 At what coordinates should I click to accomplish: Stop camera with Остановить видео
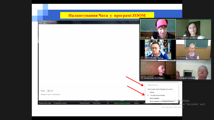[x=60, y=103]
